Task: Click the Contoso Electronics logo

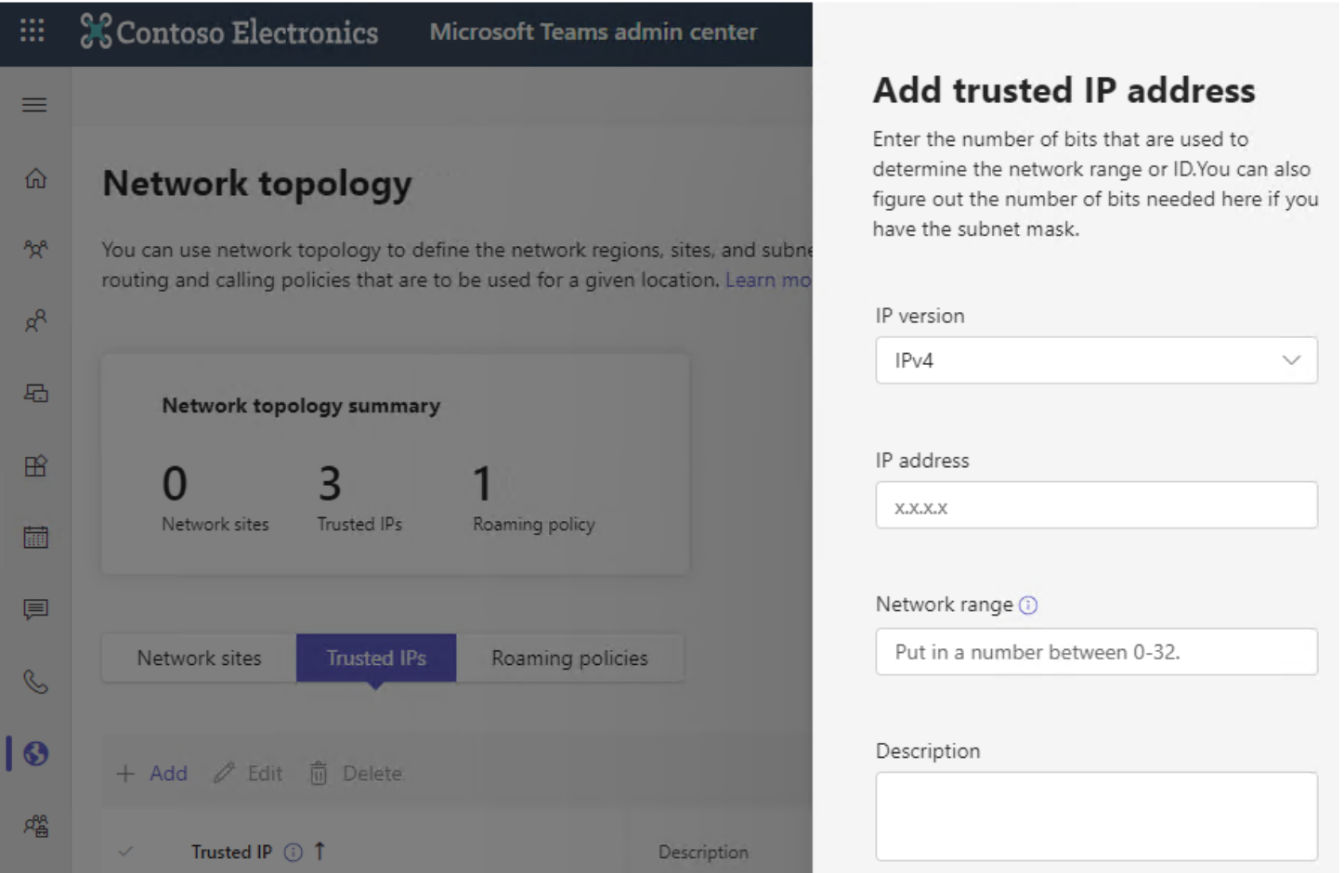Action: point(229,32)
